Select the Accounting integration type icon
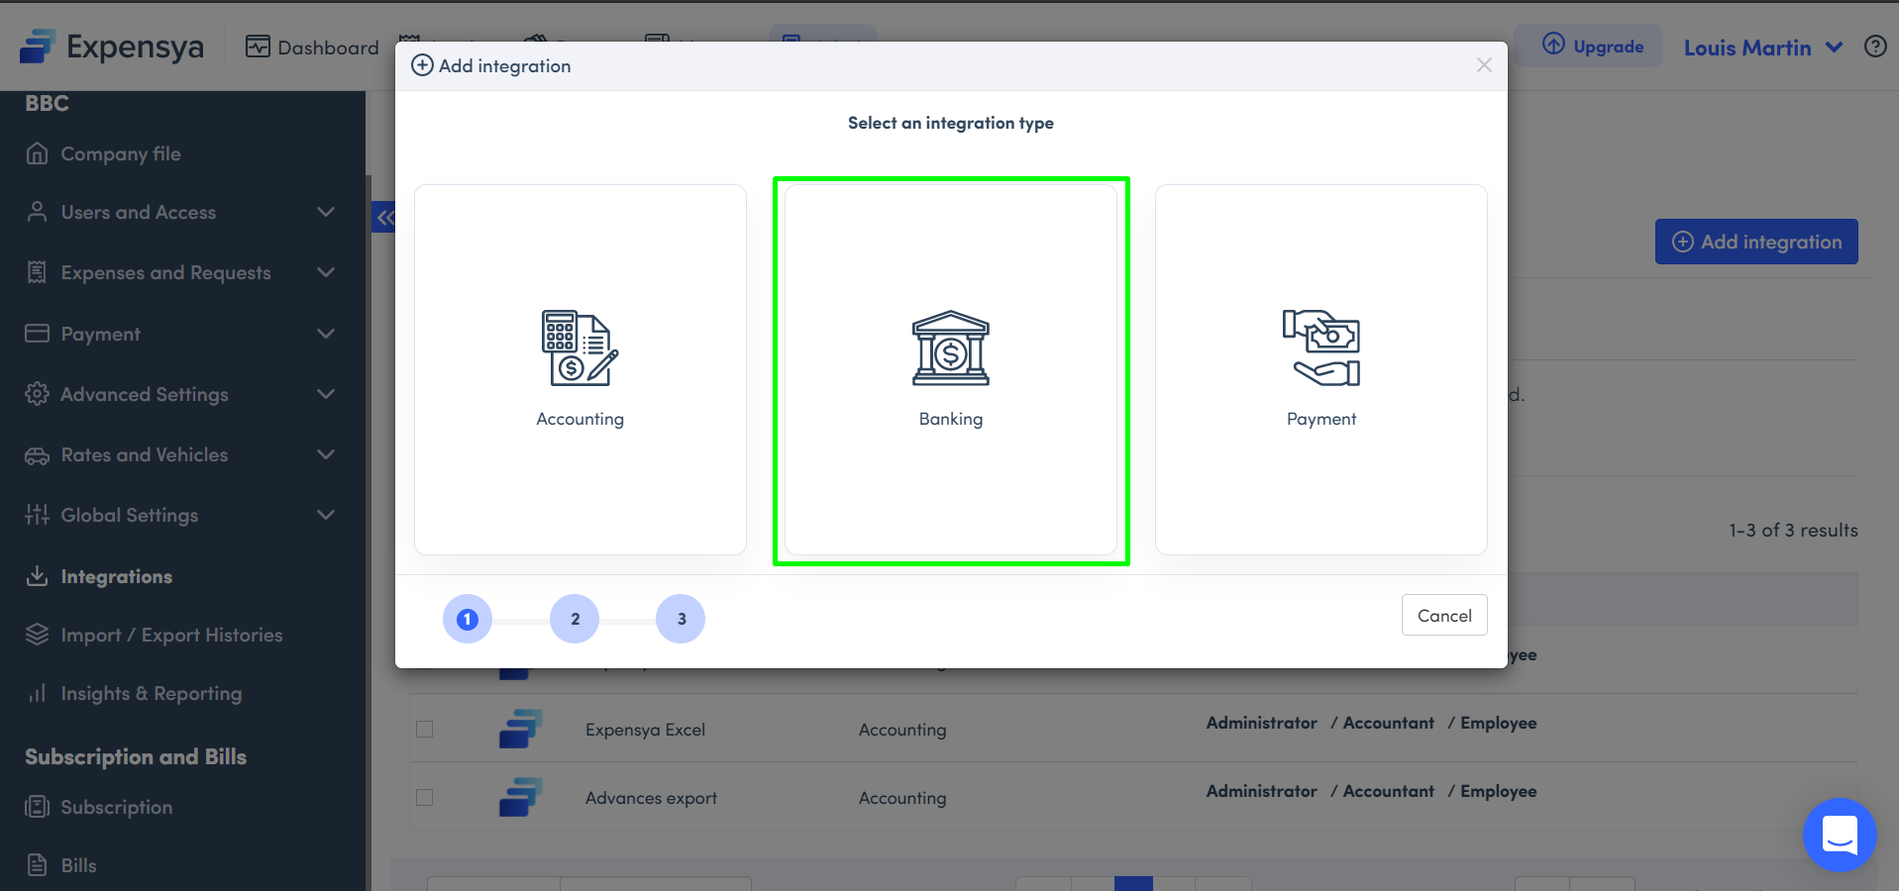The image size is (1899, 891). 580,347
